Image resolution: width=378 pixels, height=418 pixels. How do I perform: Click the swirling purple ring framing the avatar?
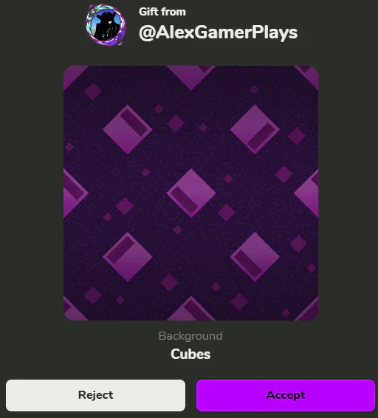[x=121, y=33]
